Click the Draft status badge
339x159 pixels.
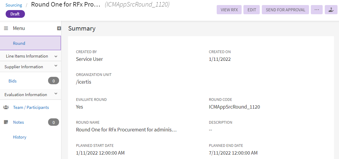[15, 14]
